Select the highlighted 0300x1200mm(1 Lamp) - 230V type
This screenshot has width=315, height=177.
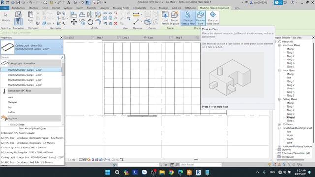click(x=31, y=70)
